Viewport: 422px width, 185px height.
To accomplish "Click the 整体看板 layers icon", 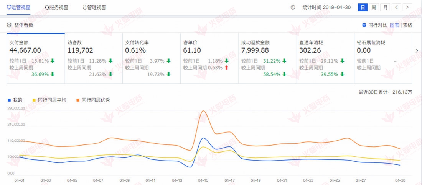I will [x=9, y=25].
